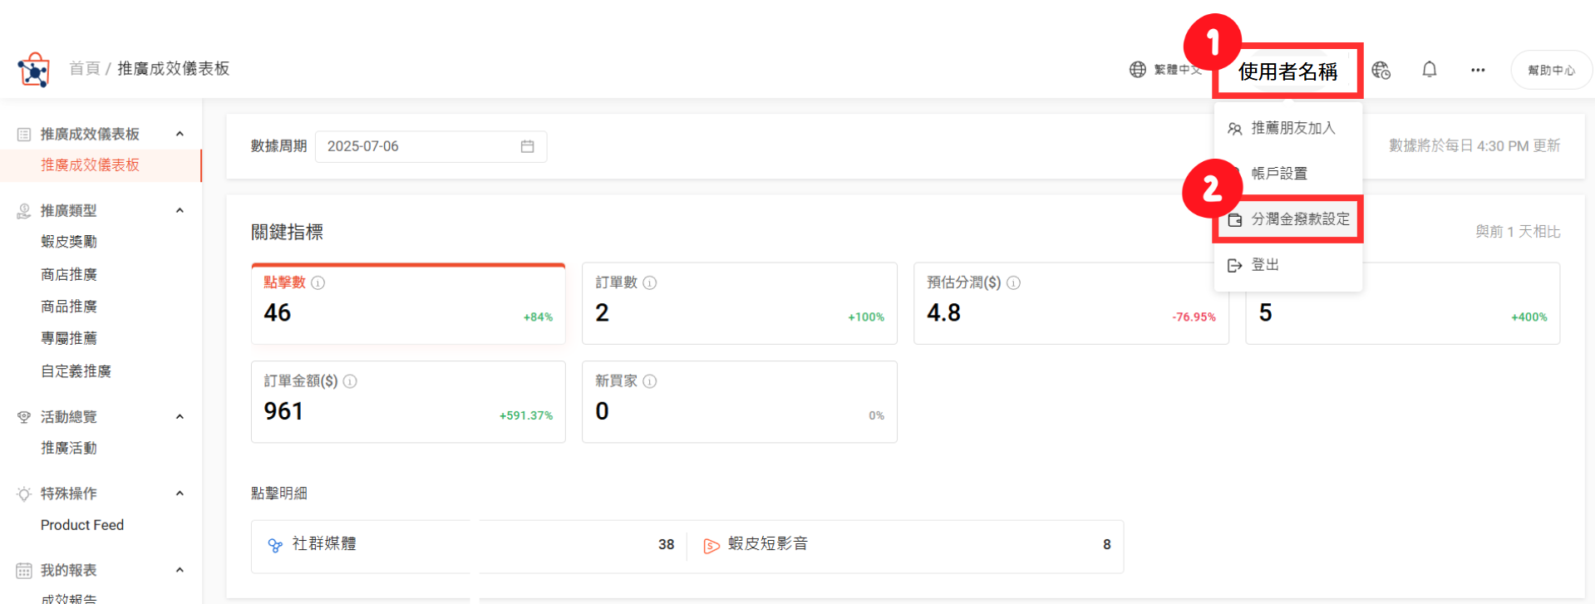Click the 社群媒體 click detail row
This screenshot has height=604, width=1595.
click(x=470, y=545)
